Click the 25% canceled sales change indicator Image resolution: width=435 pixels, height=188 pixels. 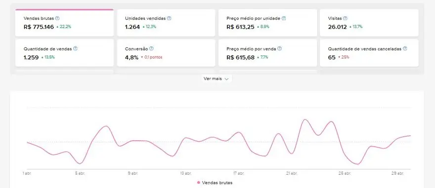click(344, 57)
